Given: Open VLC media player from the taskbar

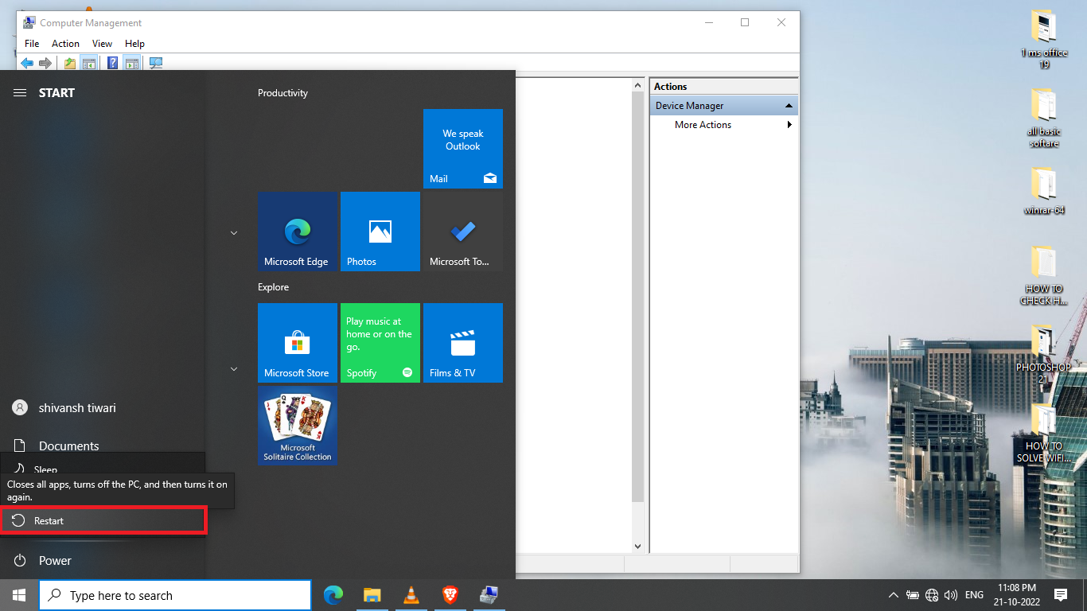Looking at the screenshot, I should 411,595.
